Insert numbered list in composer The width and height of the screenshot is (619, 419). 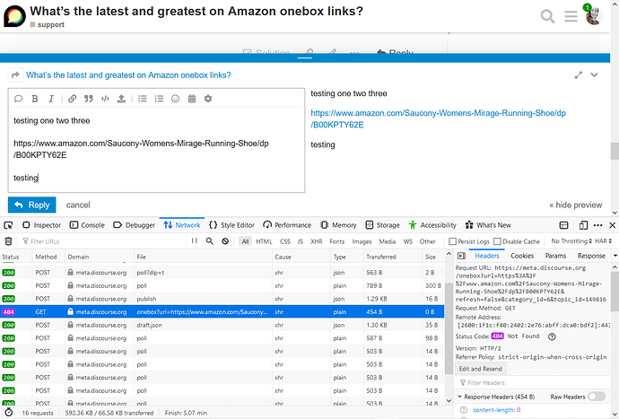pyautogui.click(x=159, y=99)
